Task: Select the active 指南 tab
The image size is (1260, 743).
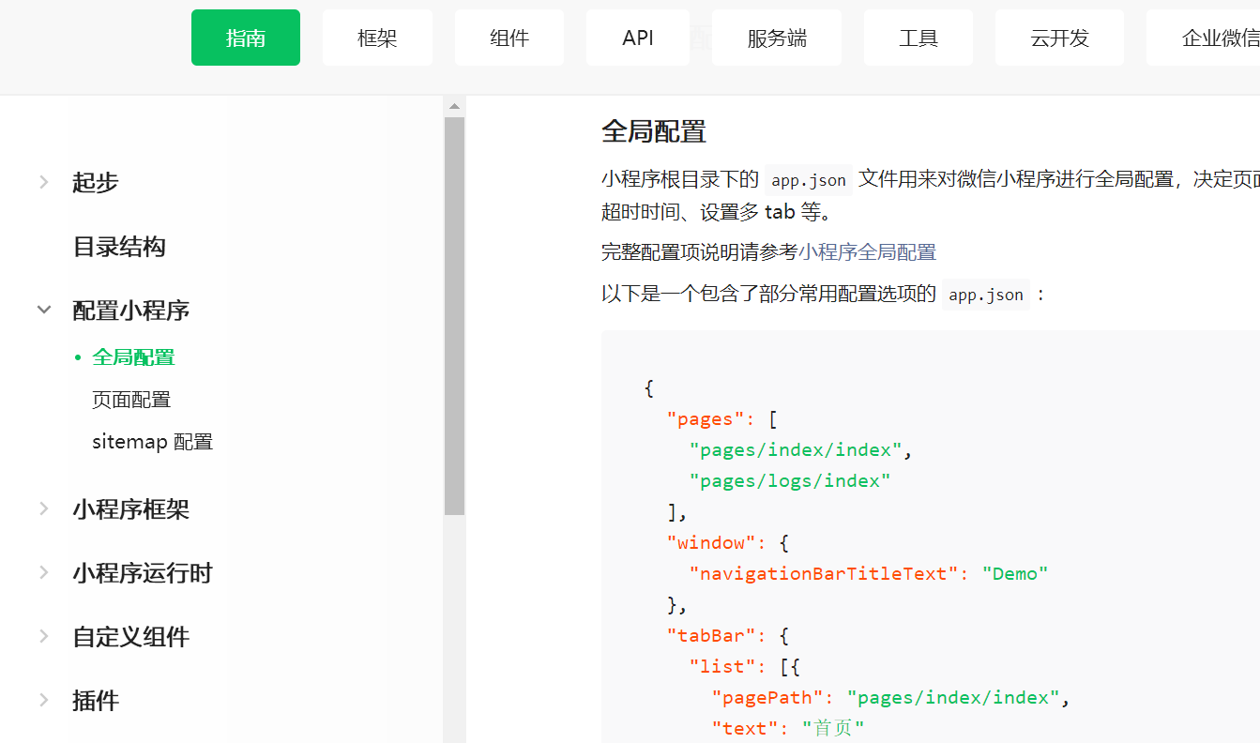Action: pyautogui.click(x=245, y=38)
